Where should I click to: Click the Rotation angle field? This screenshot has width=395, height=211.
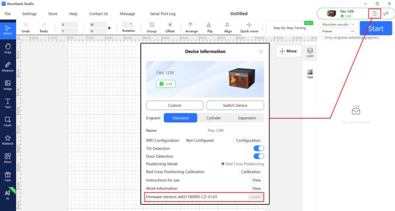pos(128,24)
